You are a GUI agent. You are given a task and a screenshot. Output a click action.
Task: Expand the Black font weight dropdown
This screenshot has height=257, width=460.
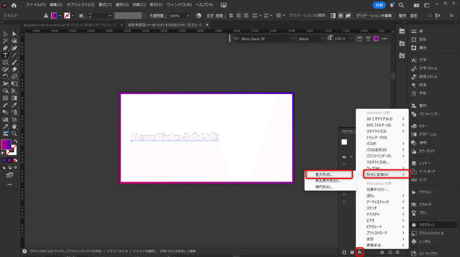point(322,39)
